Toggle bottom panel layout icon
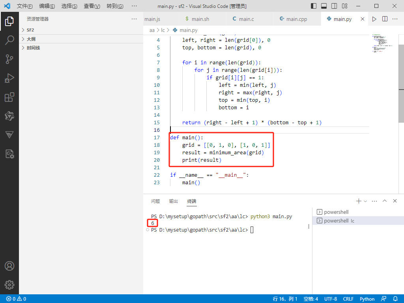Screen dimensions: 404x303 click(x=324, y=6)
